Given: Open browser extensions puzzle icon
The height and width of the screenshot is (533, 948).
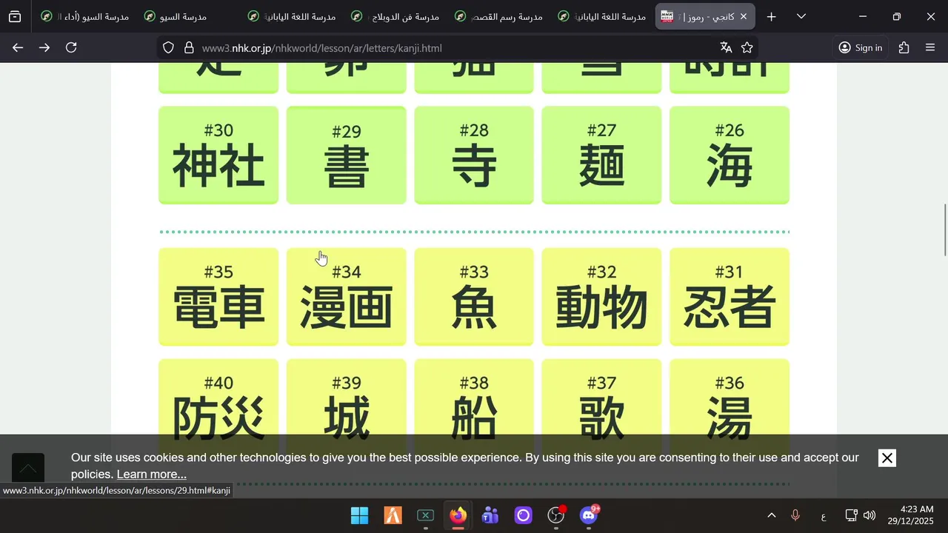Looking at the screenshot, I should (904, 47).
